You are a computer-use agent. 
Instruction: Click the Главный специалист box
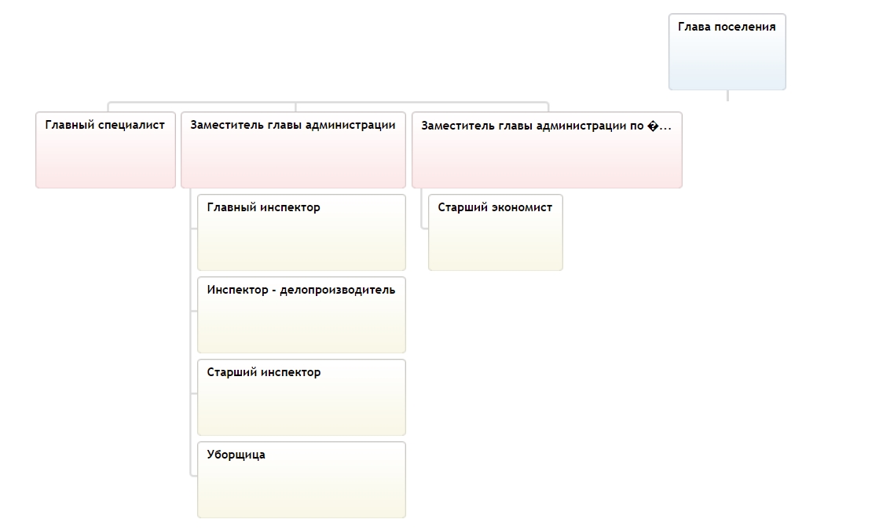pyautogui.click(x=105, y=150)
